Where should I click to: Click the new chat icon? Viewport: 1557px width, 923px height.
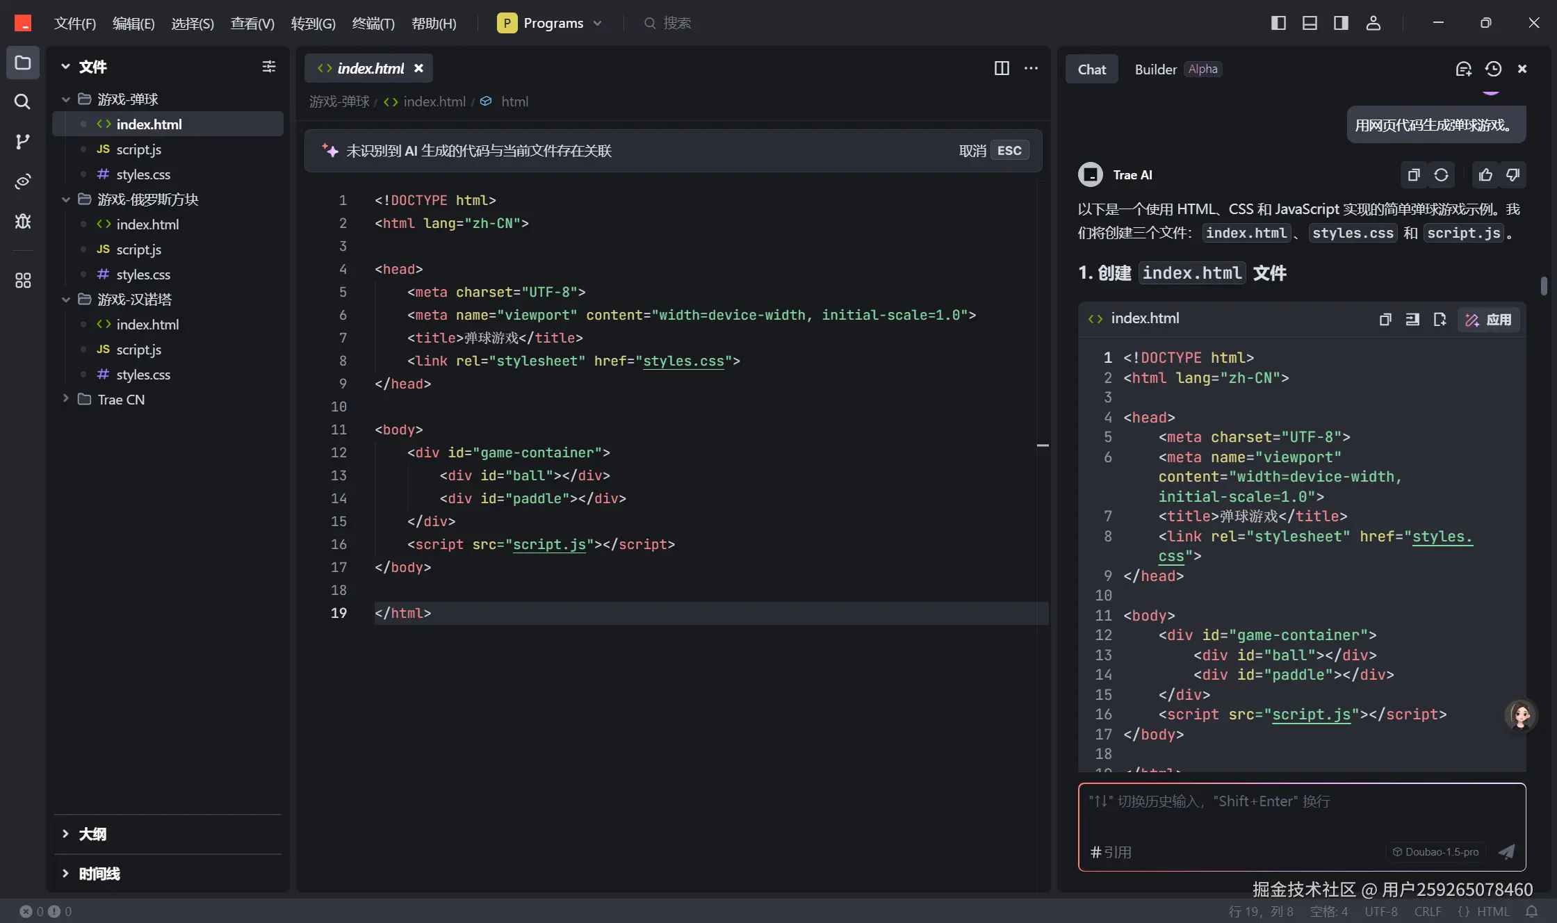click(x=1463, y=69)
